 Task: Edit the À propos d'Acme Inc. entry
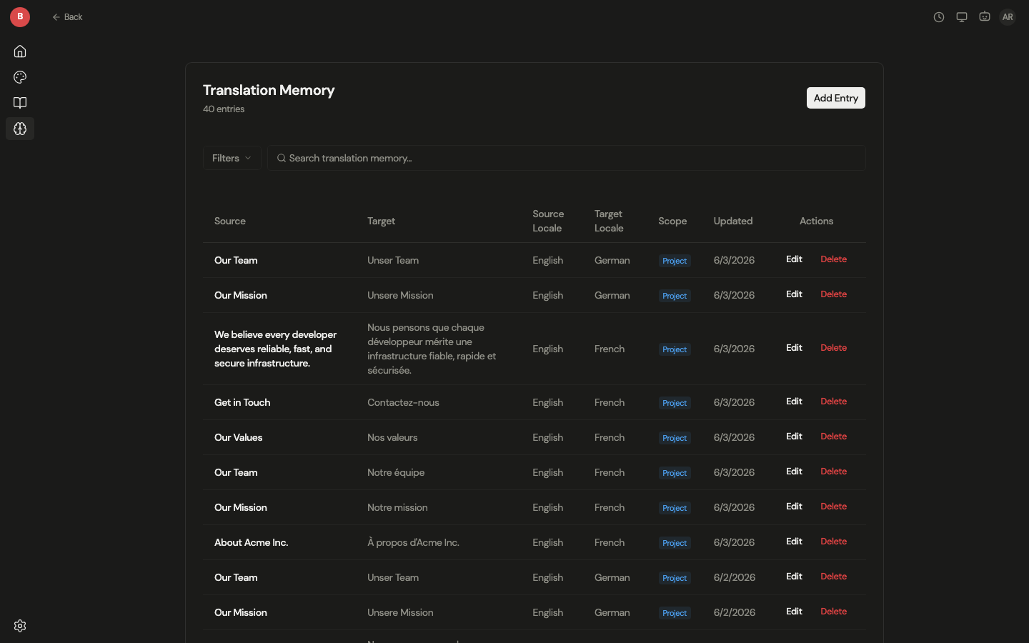coord(794,542)
